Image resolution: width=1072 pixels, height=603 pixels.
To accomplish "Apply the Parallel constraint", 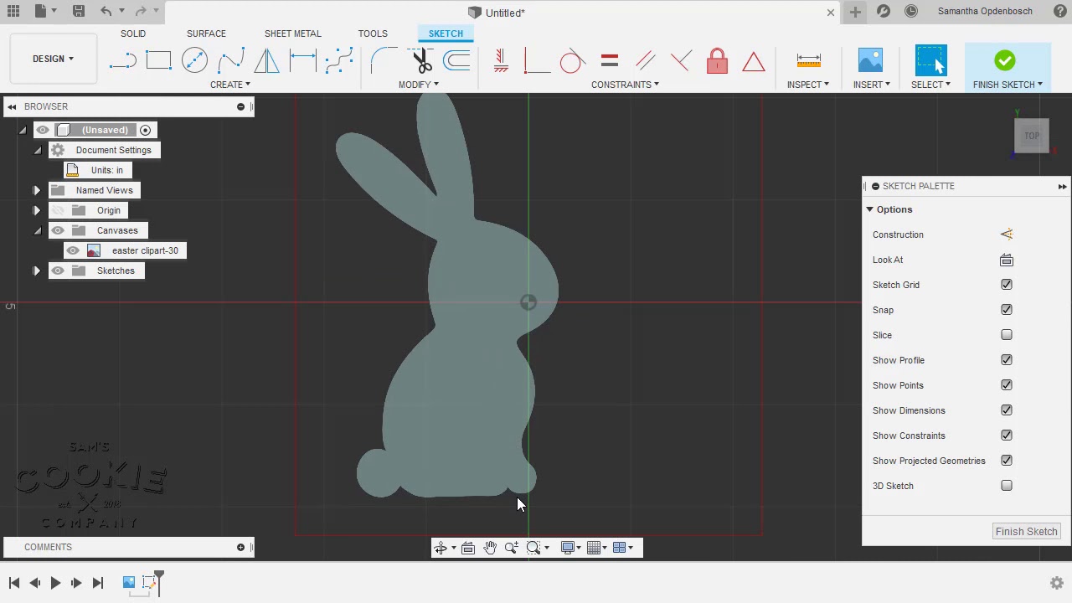I will click(645, 60).
